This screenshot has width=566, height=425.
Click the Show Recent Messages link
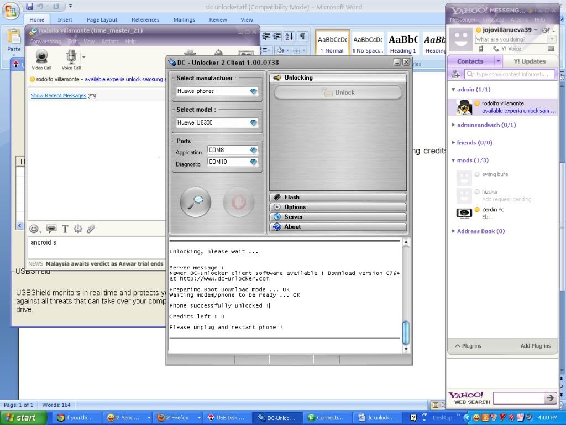[x=58, y=96]
